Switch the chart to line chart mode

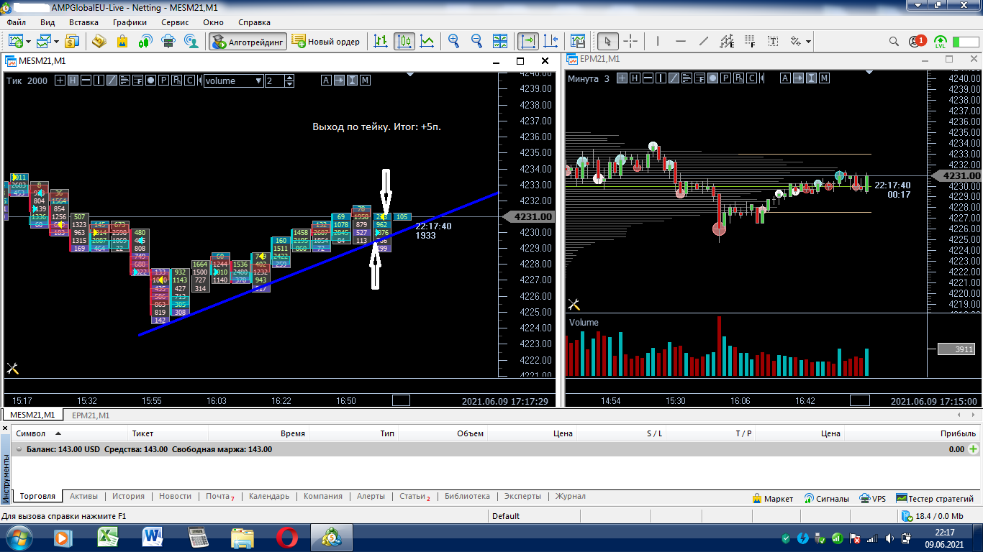pyautogui.click(x=427, y=41)
